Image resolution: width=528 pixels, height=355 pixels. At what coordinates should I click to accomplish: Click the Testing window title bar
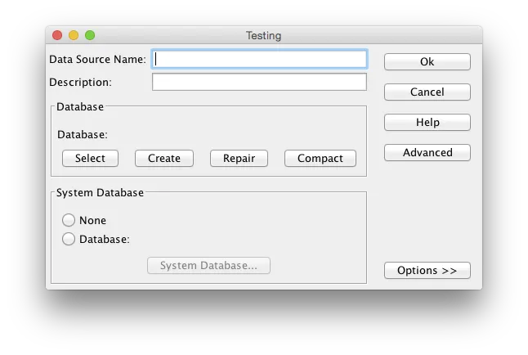coord(263,35)
